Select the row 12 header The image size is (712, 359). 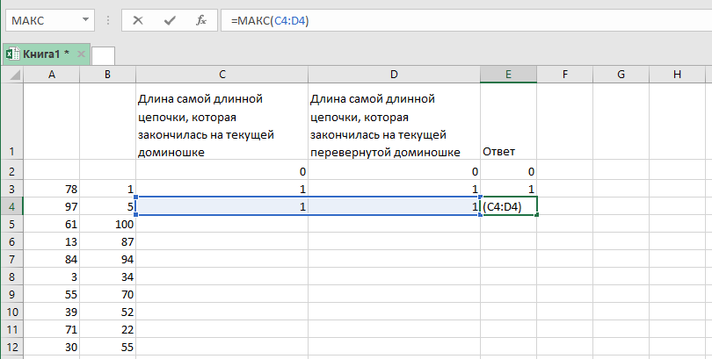tap(11, 347)
